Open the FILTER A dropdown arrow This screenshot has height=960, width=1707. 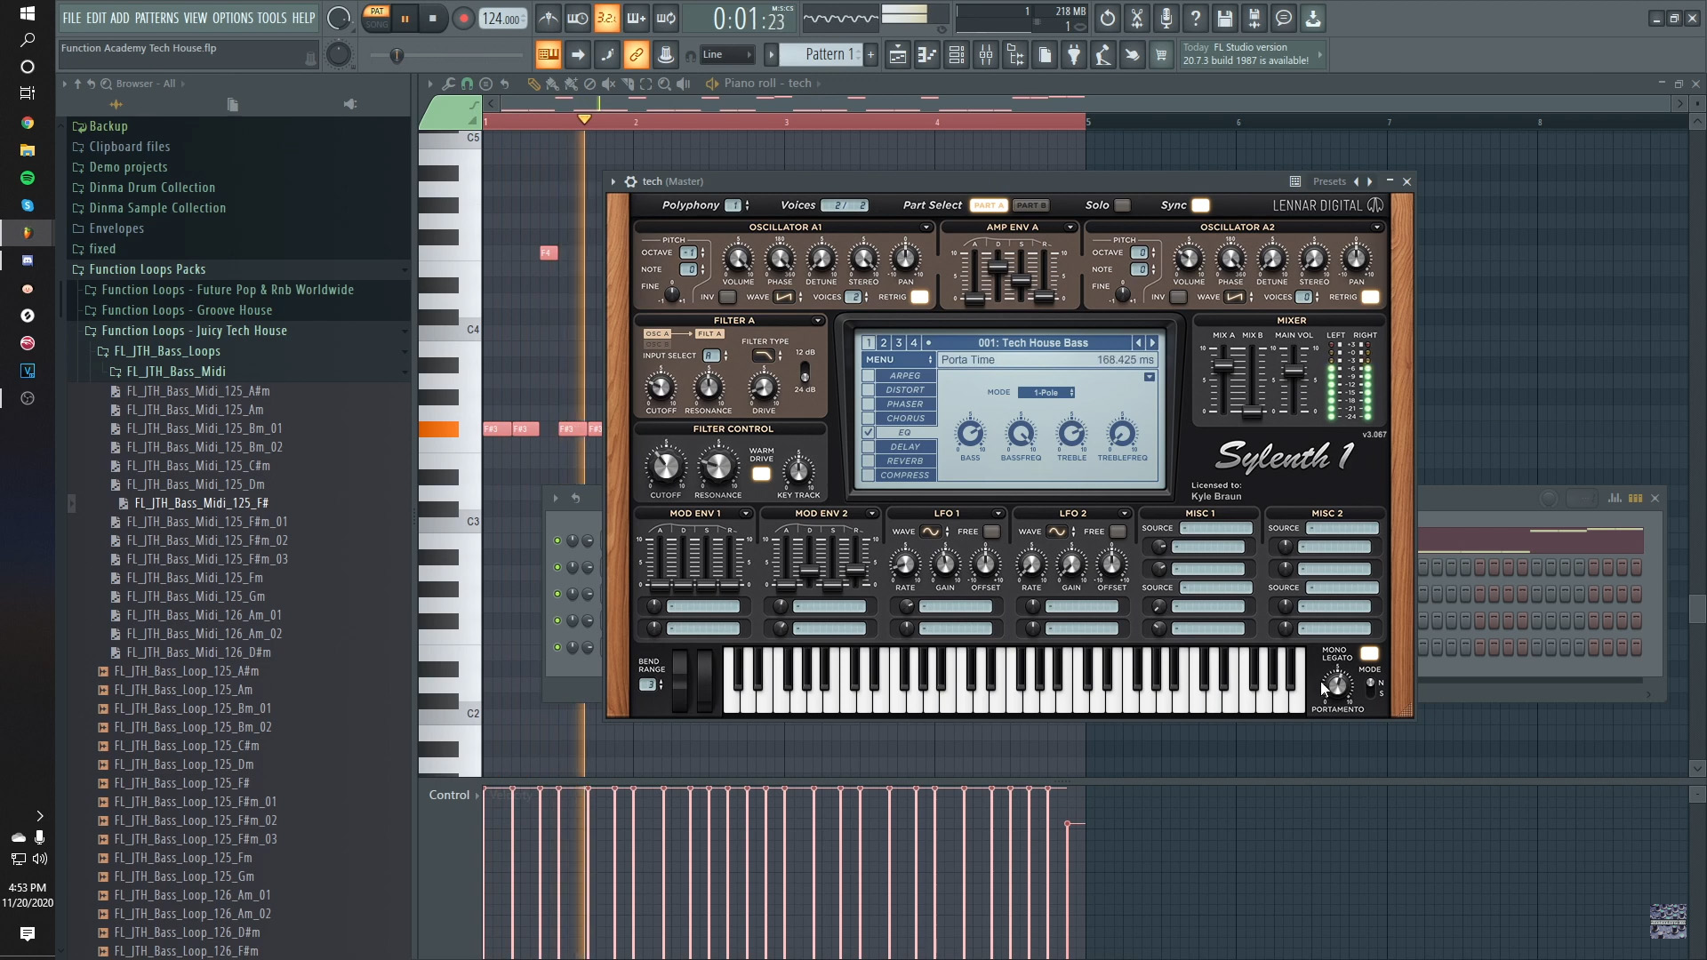tap(818, 321)
